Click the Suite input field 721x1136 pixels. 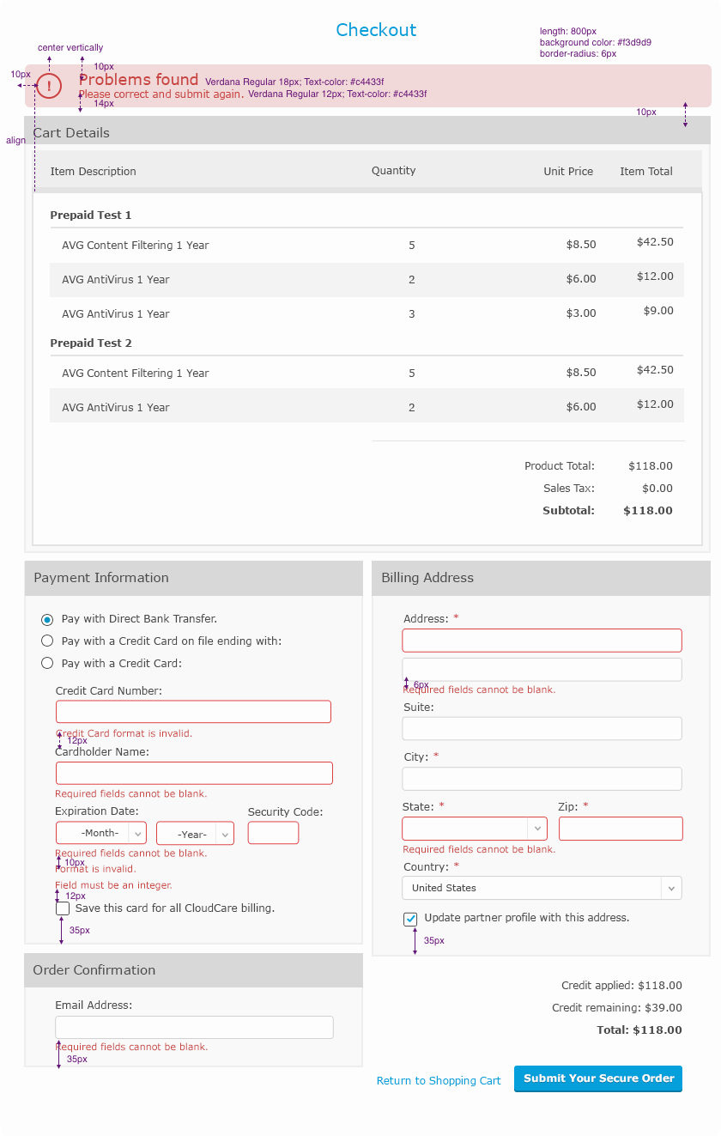[542, 728]
